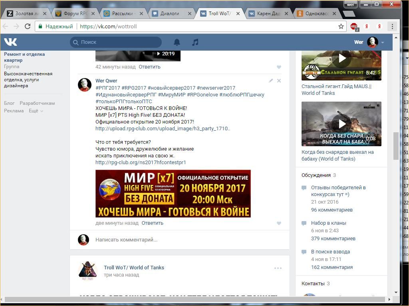Viewport: 409px width, 306px height.
Task: Like the comment posted 42 minutes ago
Action: pyautogui.click(x=279, y=67)
